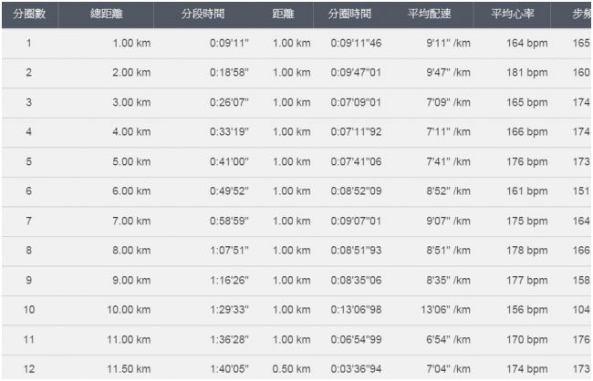Viewport: 593px width, 381px height.
Task: Click the 8'52" /km pace cell
Action: tap(448, 191)
